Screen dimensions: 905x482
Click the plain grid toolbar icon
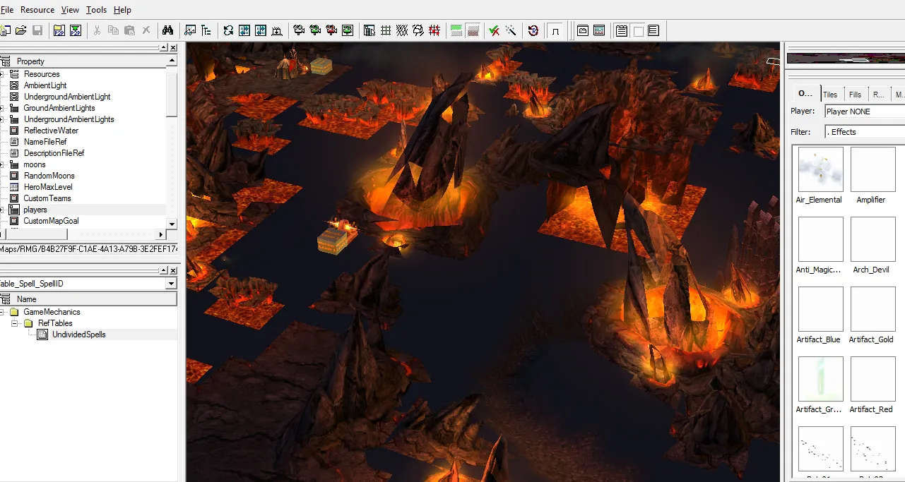click(386, 30)
